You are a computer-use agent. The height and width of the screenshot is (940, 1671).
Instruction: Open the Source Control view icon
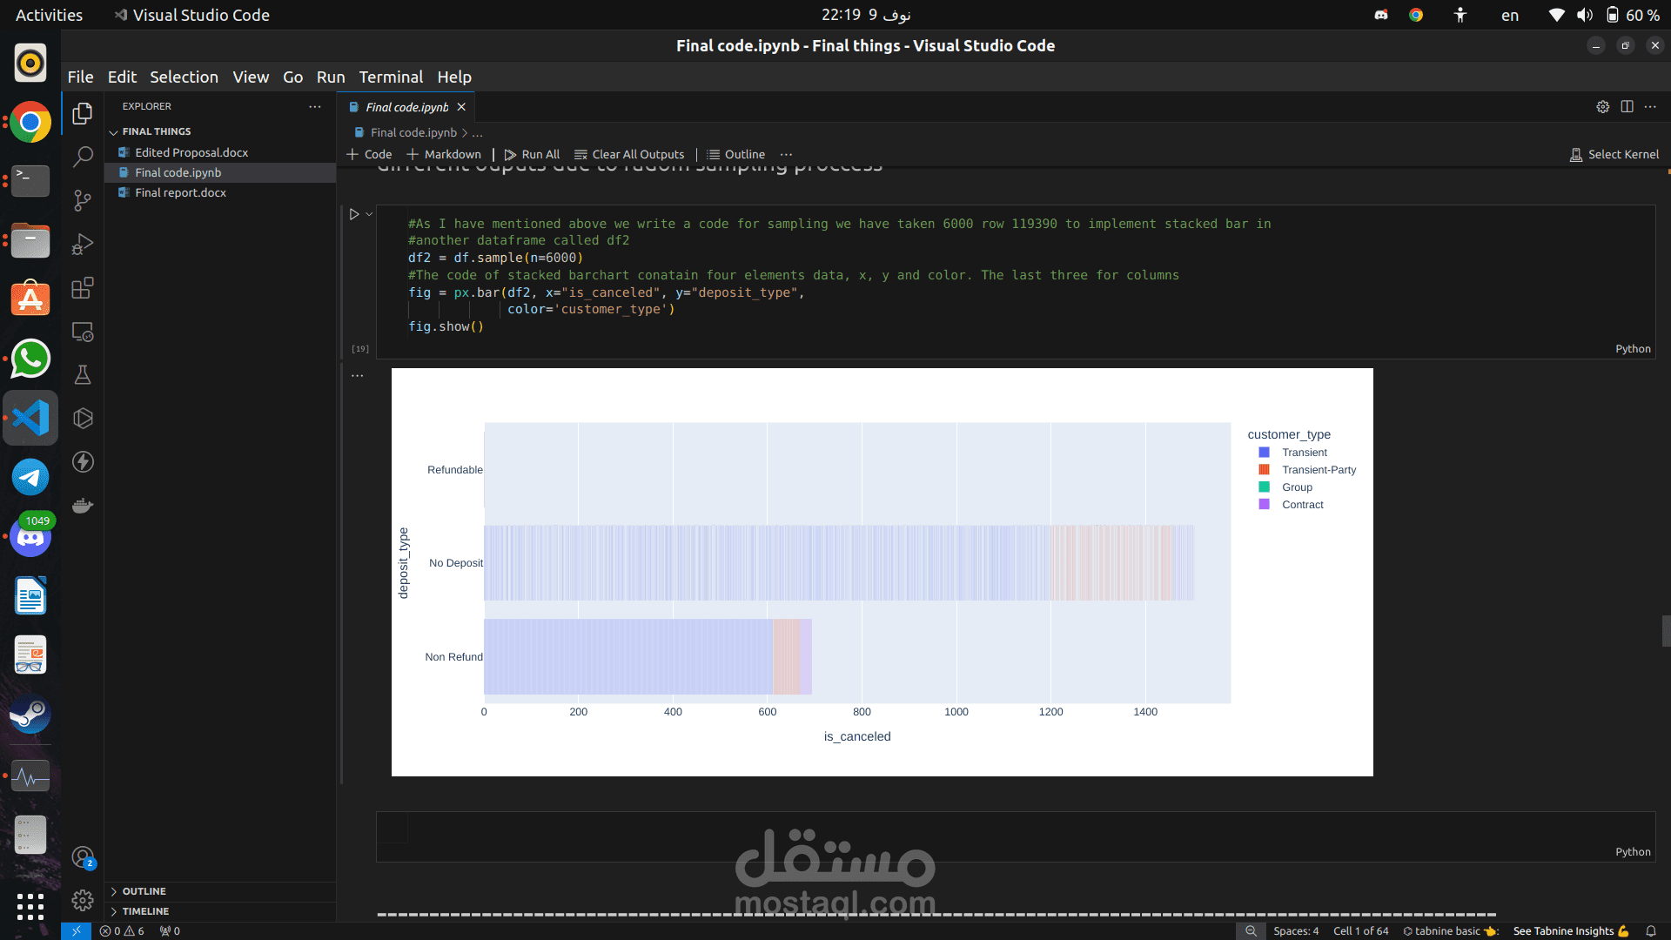[83, 200]
